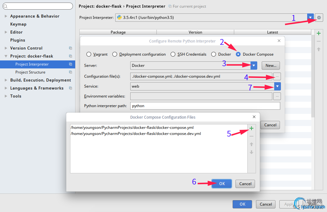Click project-level icon next to Languages & Frameworks
Screen dimensions: 327x212
(x=70, y=88)
